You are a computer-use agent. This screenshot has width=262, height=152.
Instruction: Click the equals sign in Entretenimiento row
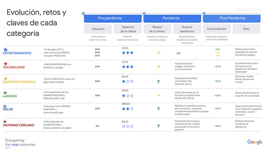159,53
